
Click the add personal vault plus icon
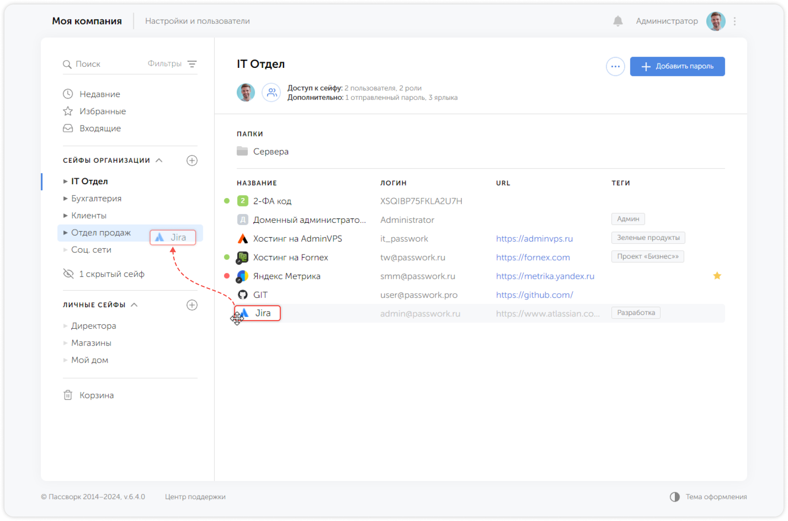192,305
